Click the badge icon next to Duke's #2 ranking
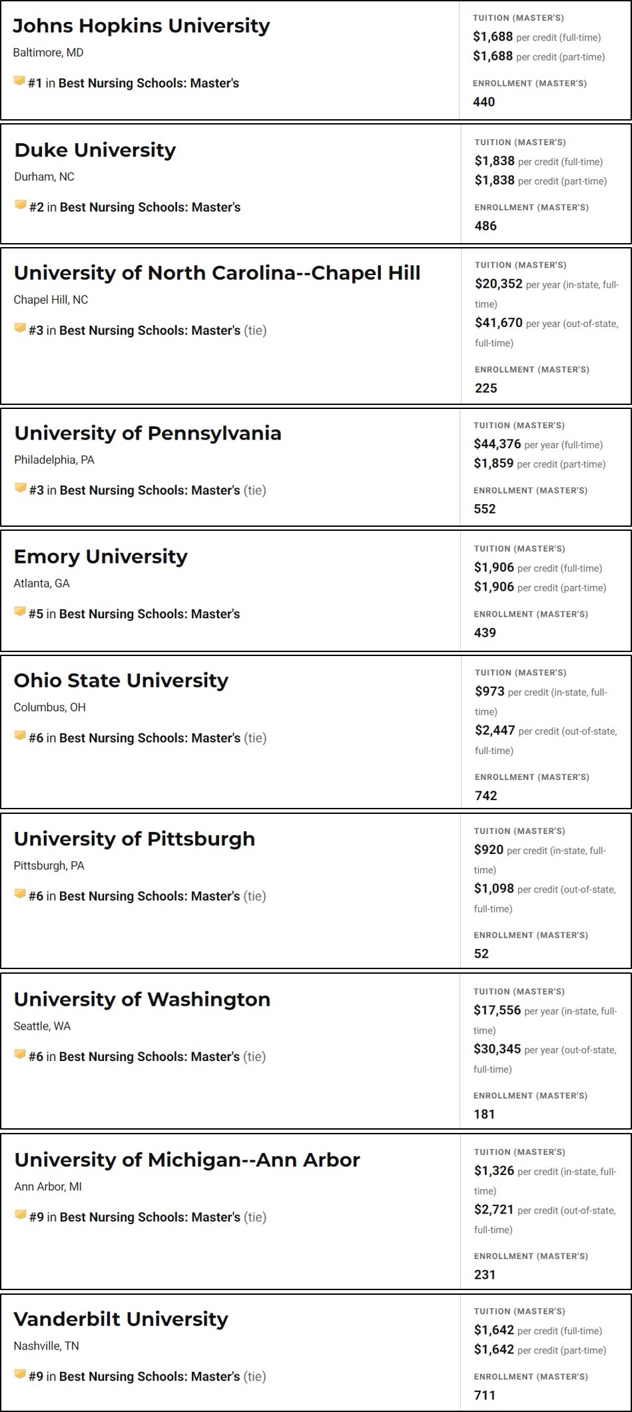This screenshot has width=632, height=1412. pos(21,205)
